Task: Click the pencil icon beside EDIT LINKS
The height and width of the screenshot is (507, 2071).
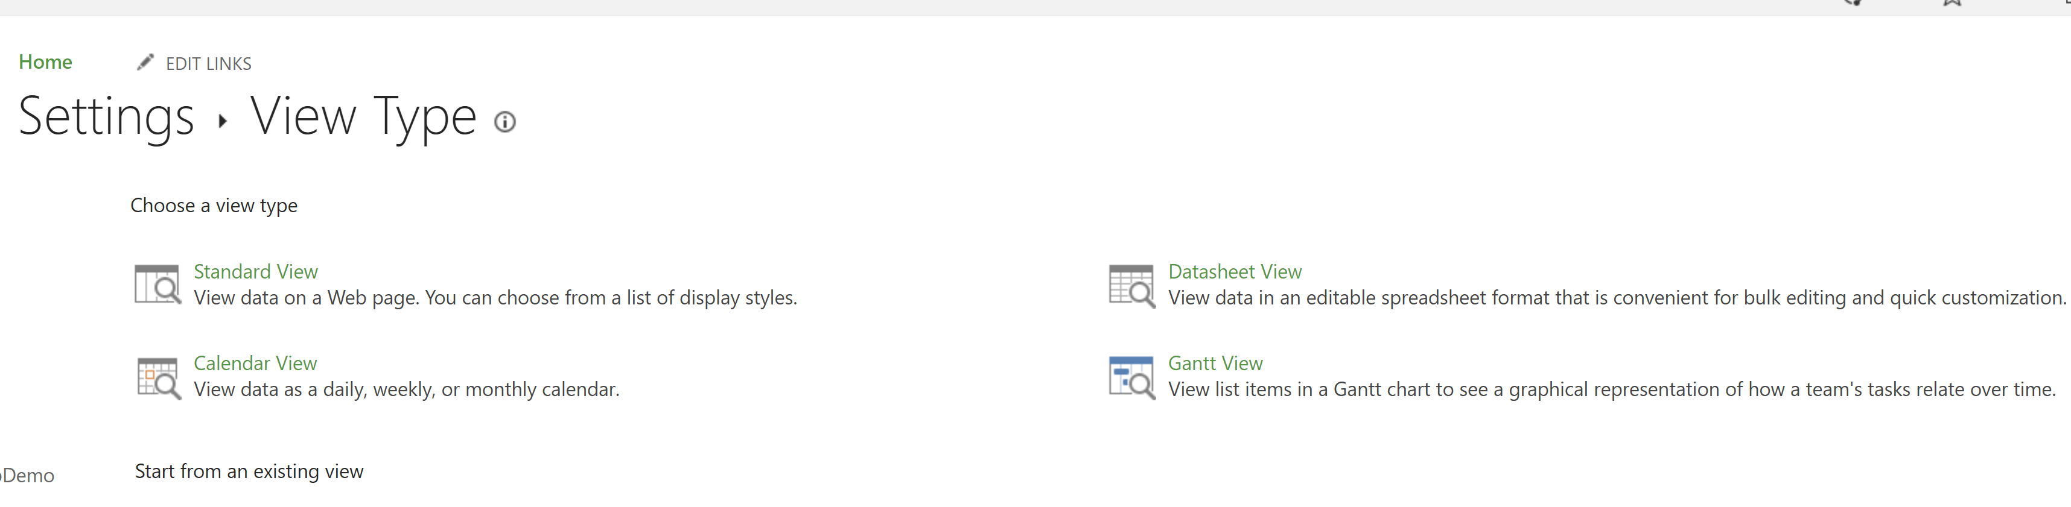Action: point(145,63)
